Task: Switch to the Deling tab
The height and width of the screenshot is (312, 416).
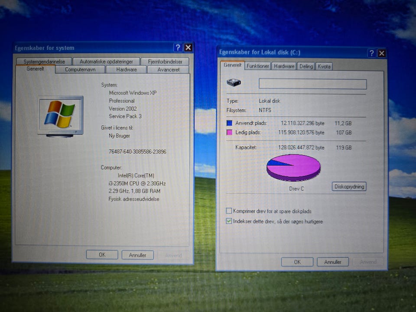Action: [x=306, y=66]
